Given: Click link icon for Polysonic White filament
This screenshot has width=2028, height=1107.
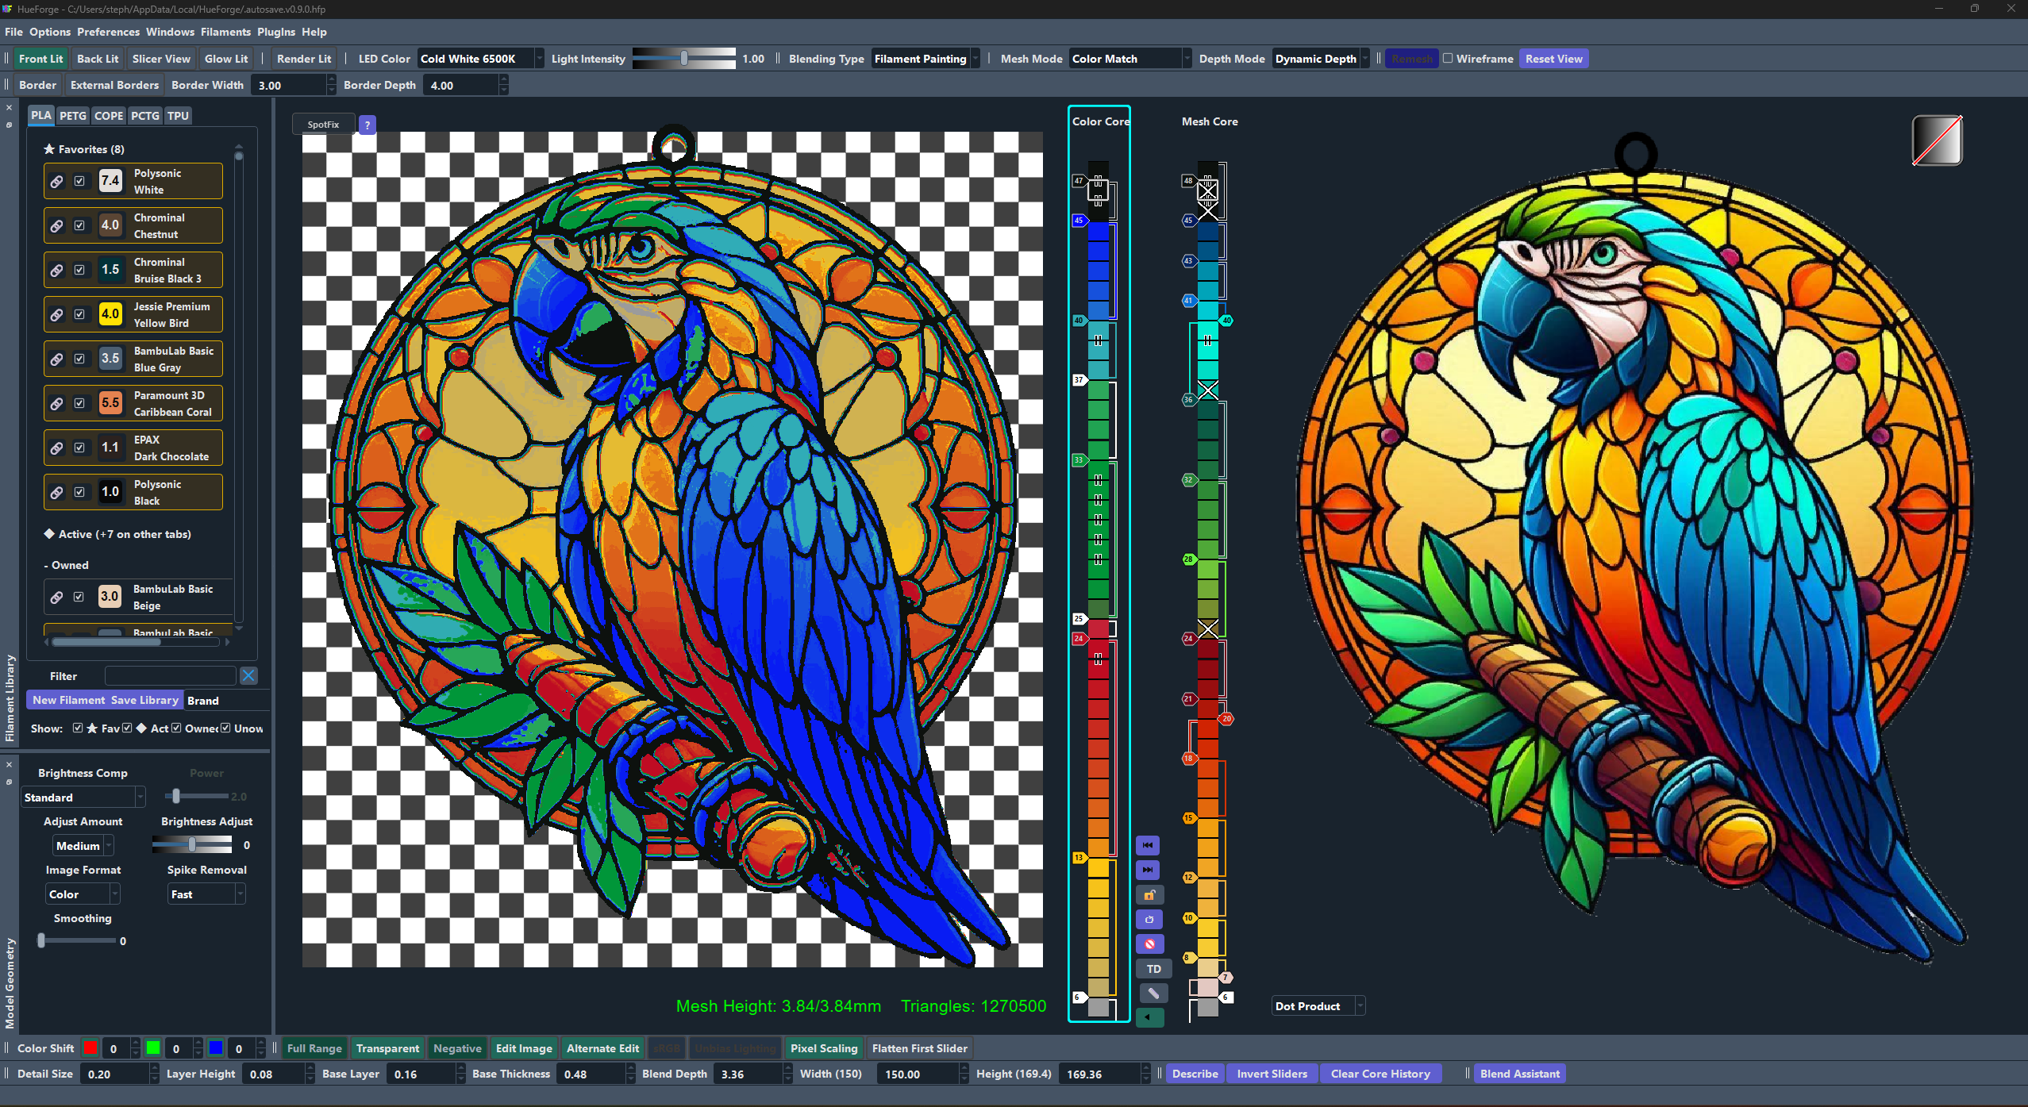Looking at the screenshot, I should click(x=56, y=181).
